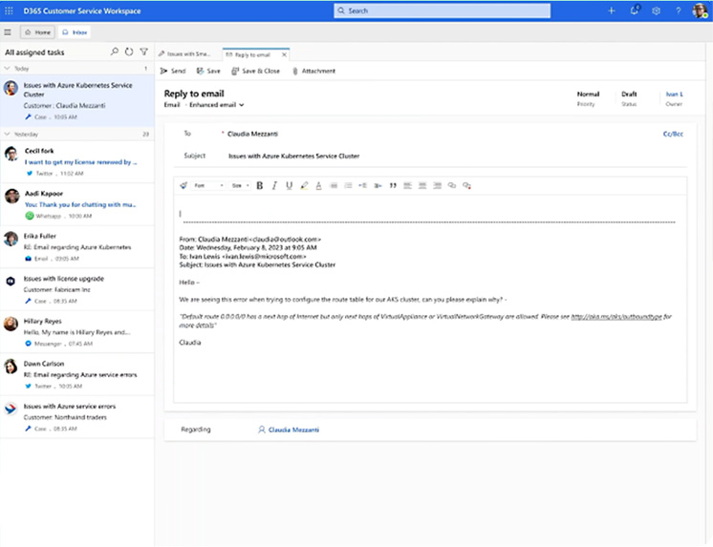This screenshot has height=547, width=713.
Task: Align text center
Action: coord(422,185)
